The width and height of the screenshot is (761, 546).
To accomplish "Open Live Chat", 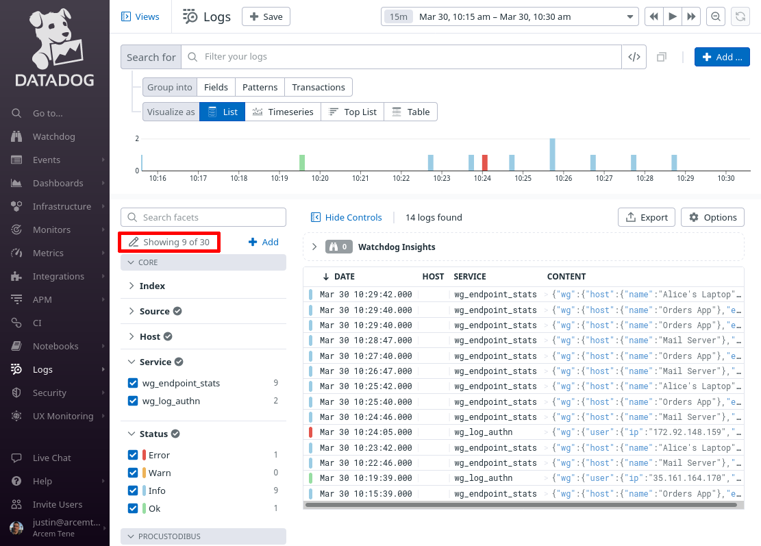I will point(51,458).
